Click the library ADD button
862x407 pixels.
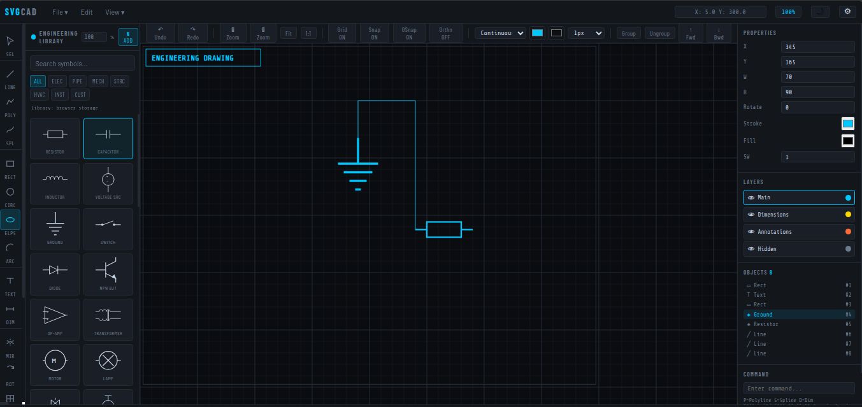pyautogui.click(x=128, y=37)
